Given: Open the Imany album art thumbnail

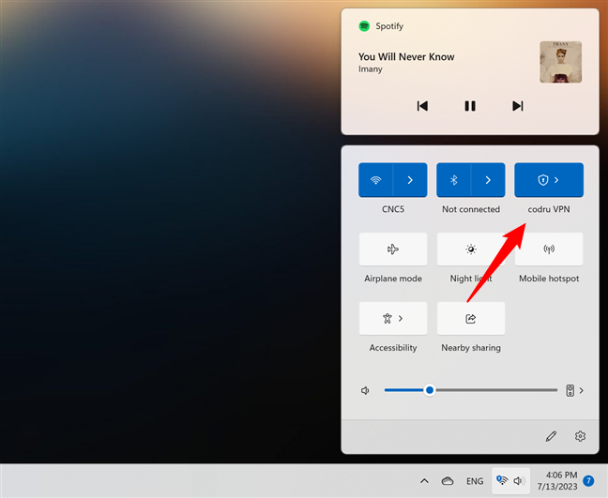Looking at the screenshot, I should (x=560, y=62).
